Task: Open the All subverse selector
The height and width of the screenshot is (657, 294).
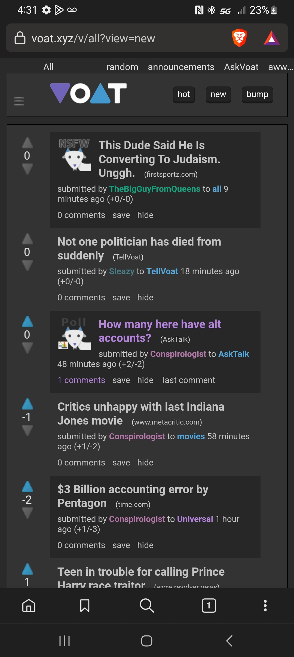Action: click(48, 67)
